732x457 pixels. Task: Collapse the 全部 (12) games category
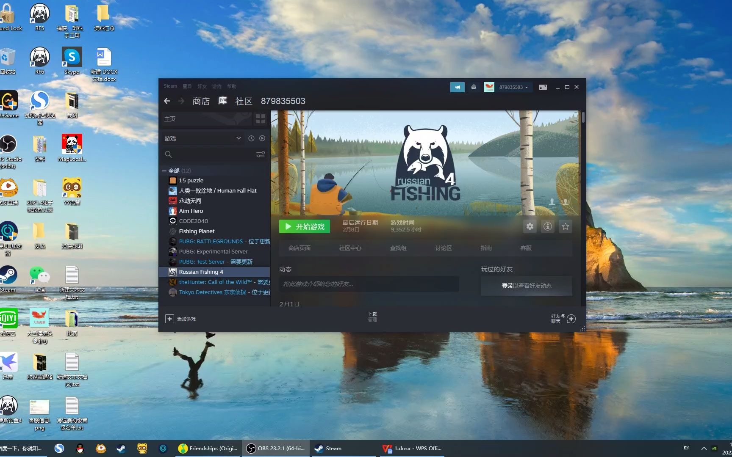[164, 171]
